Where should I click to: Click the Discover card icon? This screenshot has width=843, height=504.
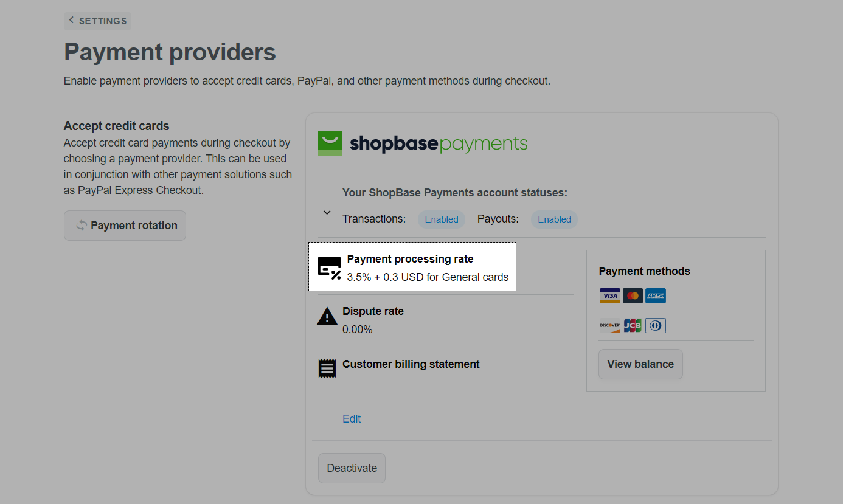click(x=609, y=326)
